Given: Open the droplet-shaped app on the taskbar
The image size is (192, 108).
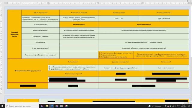Looking at the screenshot, I should point(42,106).
